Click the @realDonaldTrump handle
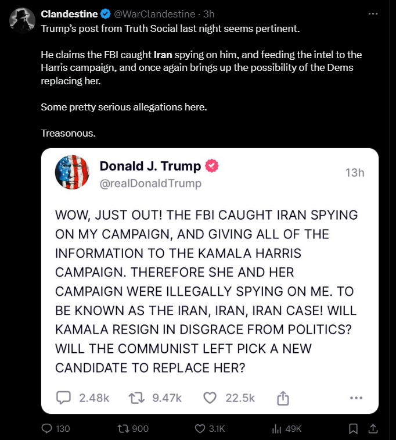Image resolution: width=396 pixels, height=440 pixels. click(x=150, y=184)
